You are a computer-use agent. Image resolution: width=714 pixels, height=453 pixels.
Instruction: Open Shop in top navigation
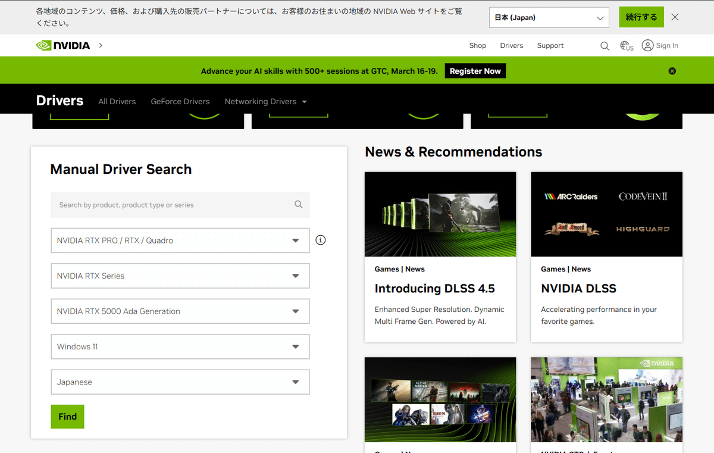[x=478, y=46]
